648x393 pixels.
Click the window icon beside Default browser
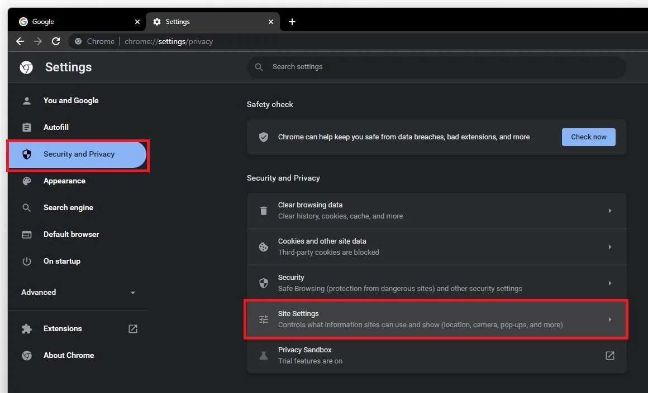(27, 235)
